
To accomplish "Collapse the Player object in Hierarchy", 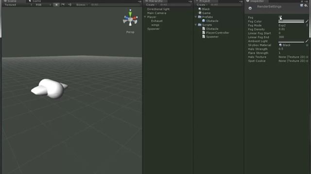I will pos(145,17).
